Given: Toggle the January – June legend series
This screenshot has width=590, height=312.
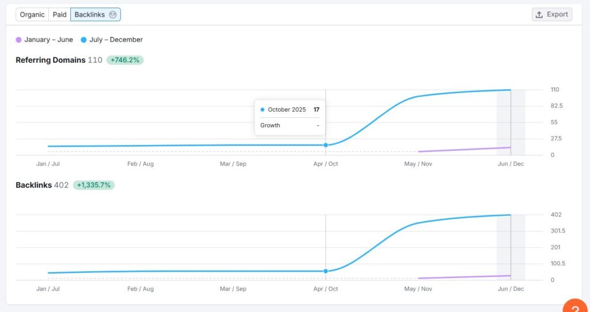Looking at the screenshot, I should coord(48,40).
